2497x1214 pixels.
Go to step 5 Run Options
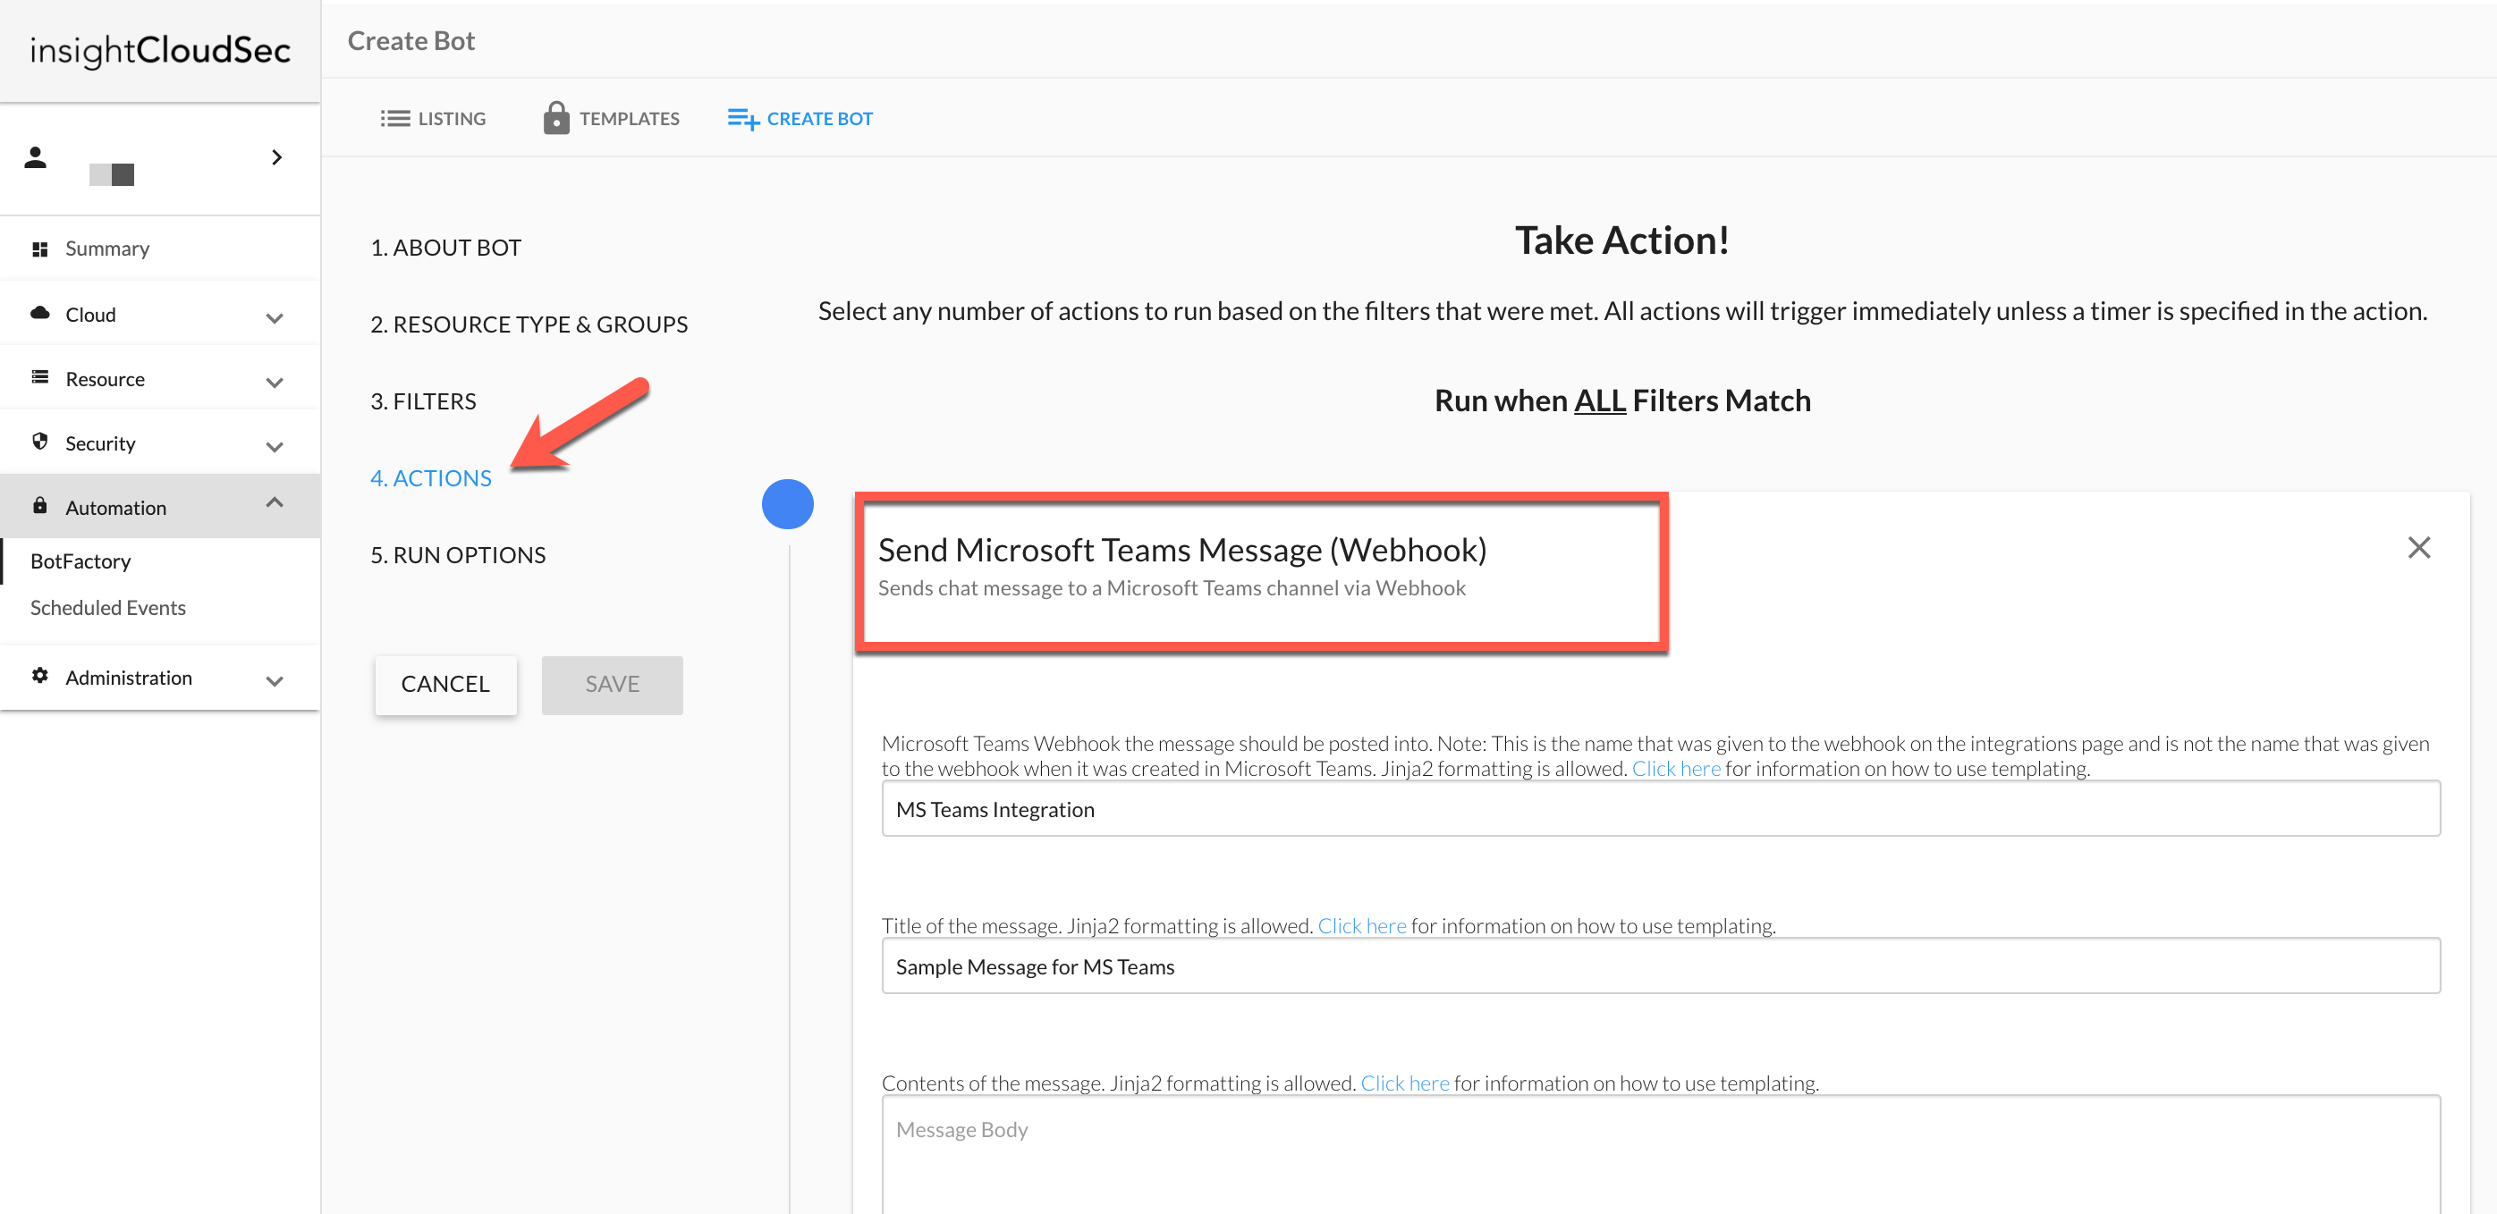pos(458,555)
